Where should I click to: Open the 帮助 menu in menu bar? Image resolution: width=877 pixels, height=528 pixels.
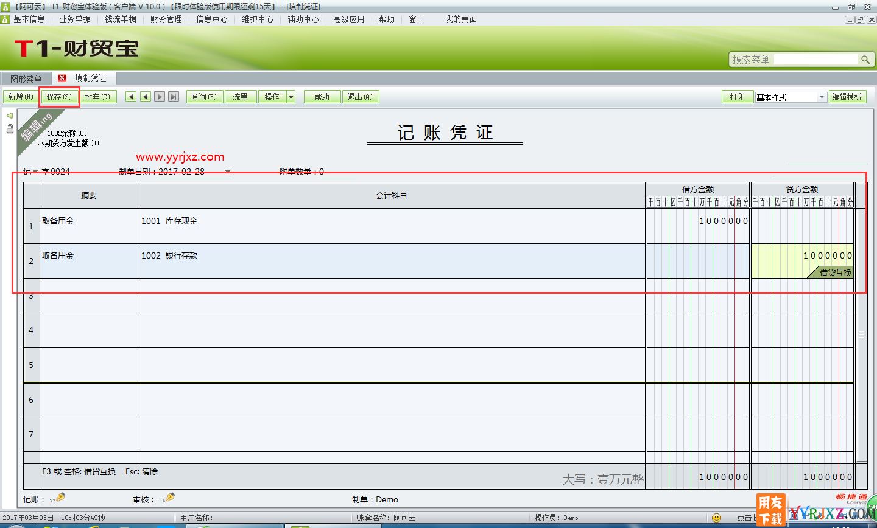coord(387,19)
